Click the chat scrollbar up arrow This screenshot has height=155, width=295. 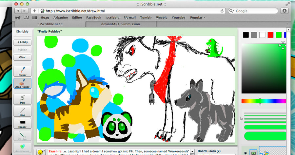pos(192,151)
